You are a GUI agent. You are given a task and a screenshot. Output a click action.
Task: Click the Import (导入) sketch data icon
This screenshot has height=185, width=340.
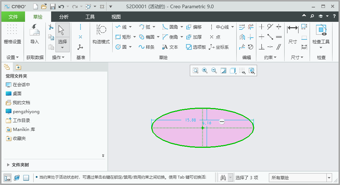[x=34, y=30]
